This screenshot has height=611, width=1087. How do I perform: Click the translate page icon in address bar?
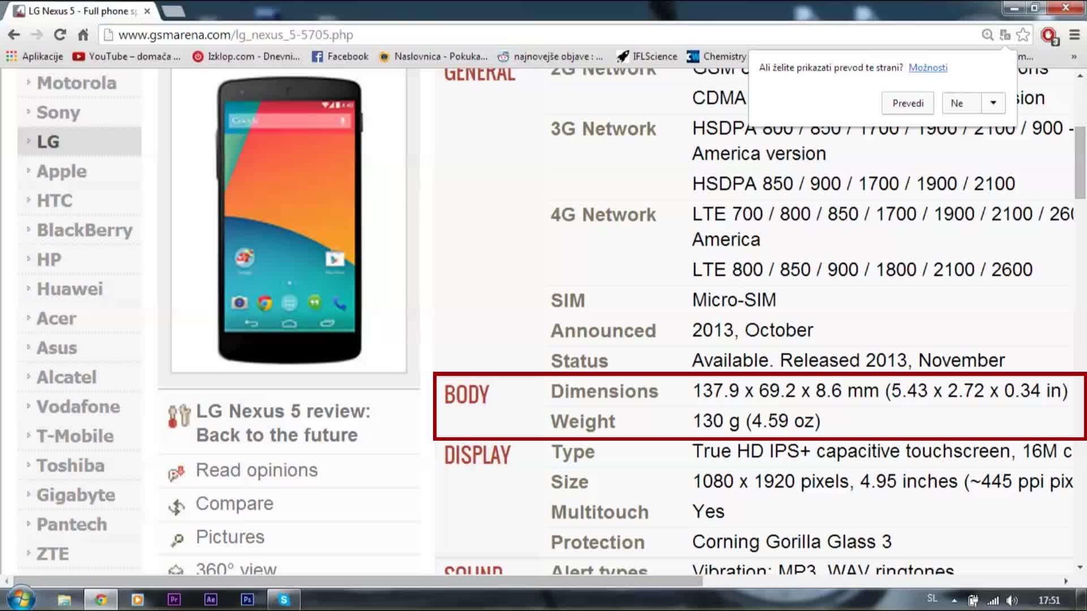coord(1005,35)
